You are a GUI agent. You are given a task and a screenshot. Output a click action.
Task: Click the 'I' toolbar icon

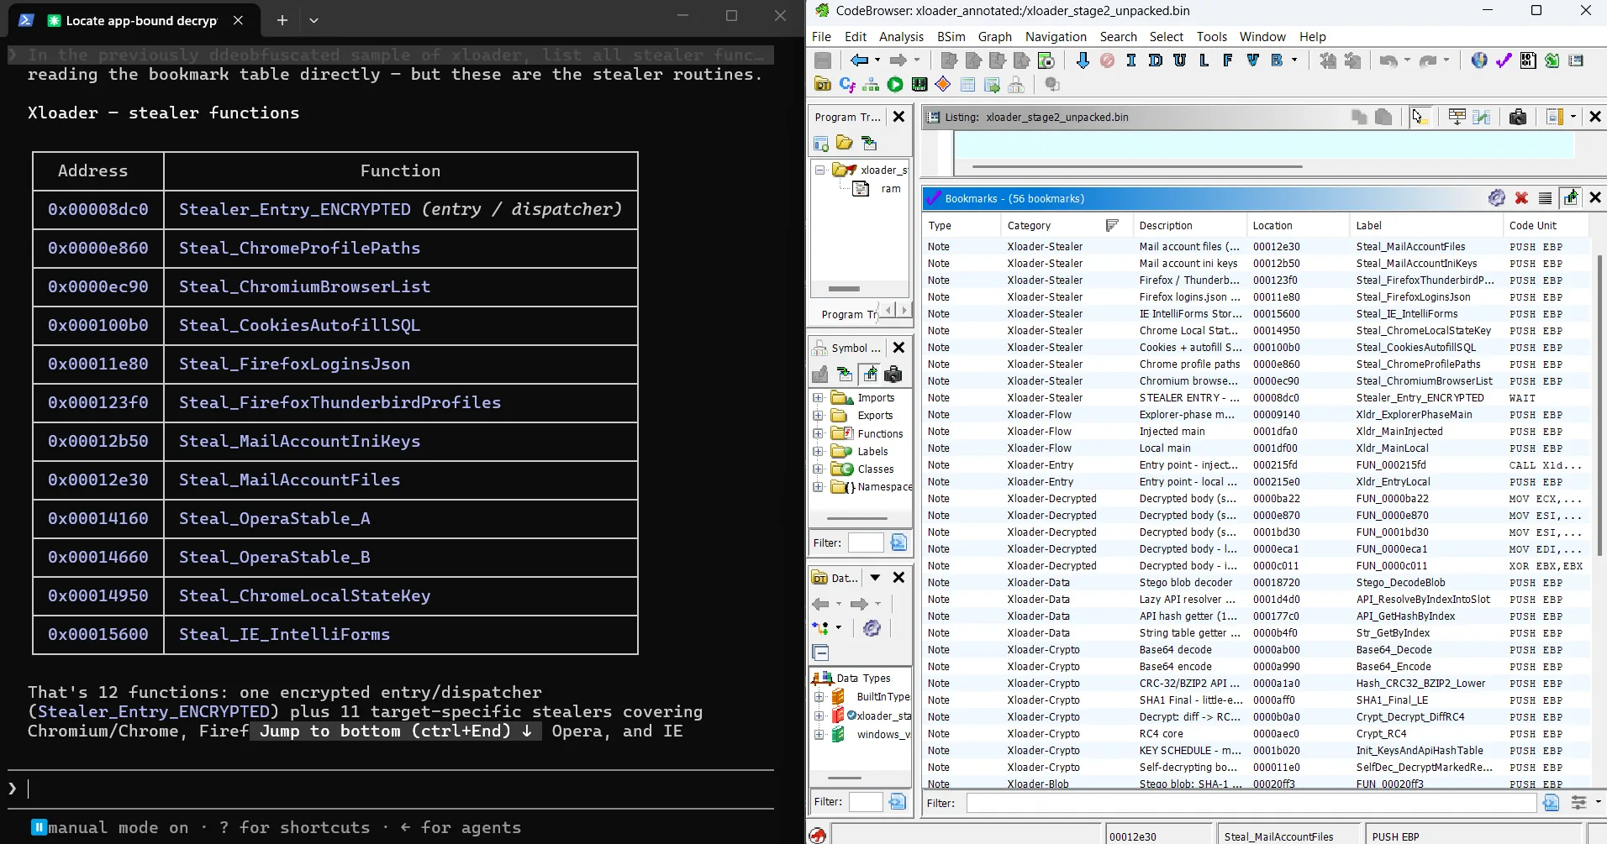[1131, 60]
